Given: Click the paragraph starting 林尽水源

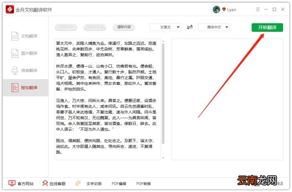Looking at the screenshot, I should 106,77.
